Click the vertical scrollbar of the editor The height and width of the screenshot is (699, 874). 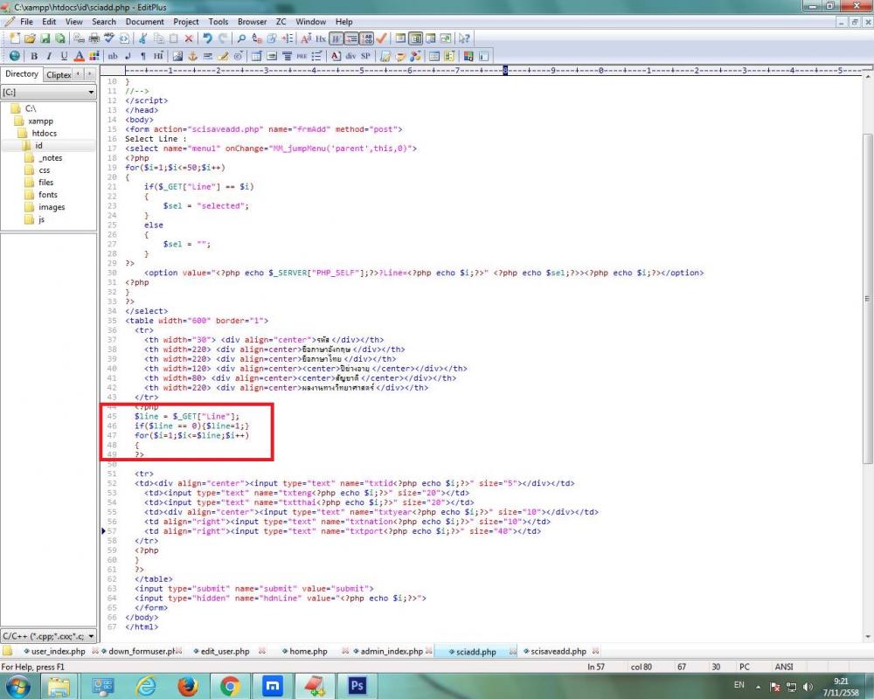point(868,298)
